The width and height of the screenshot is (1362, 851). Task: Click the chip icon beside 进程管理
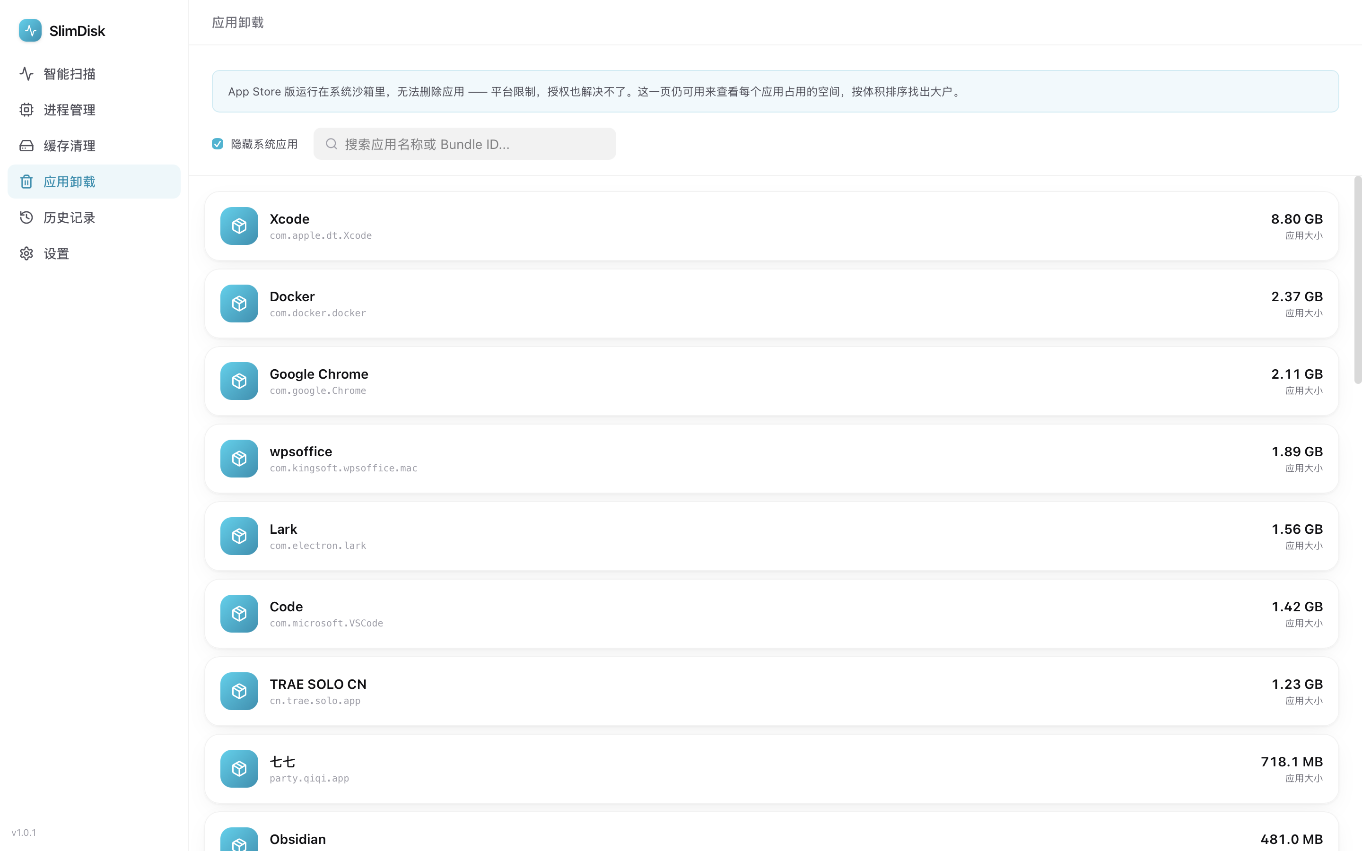point(26,110)
